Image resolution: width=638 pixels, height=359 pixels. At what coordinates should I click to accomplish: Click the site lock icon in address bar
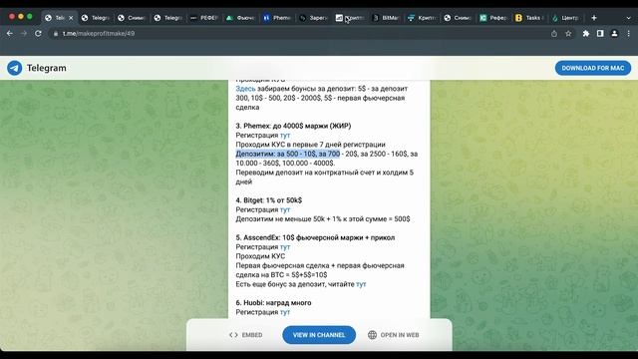[56, 33]
